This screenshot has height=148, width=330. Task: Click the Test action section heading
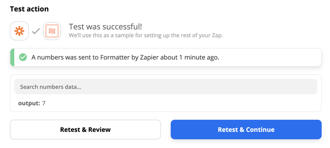pos(29,9)
